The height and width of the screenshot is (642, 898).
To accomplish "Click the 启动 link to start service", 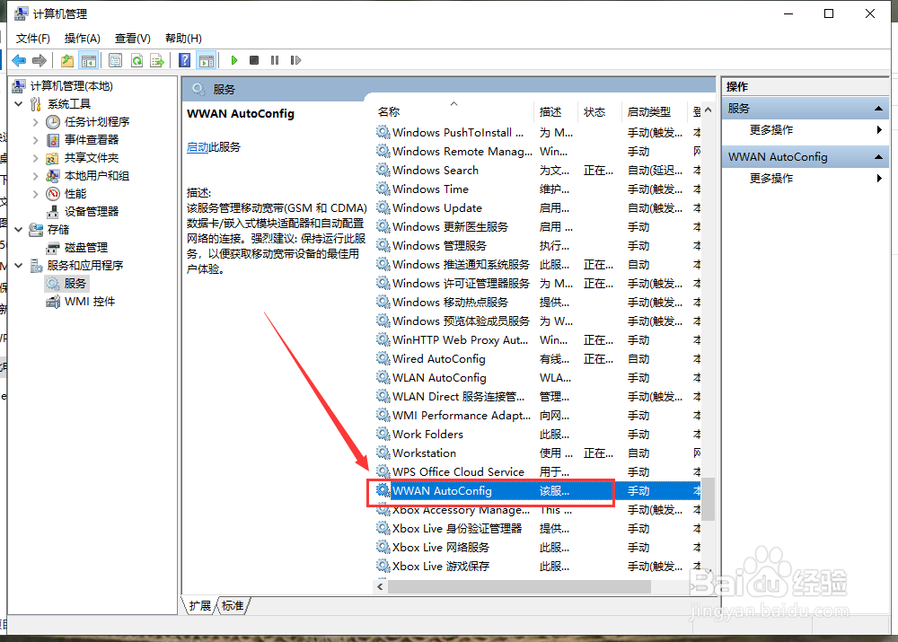I will (198, 147).
